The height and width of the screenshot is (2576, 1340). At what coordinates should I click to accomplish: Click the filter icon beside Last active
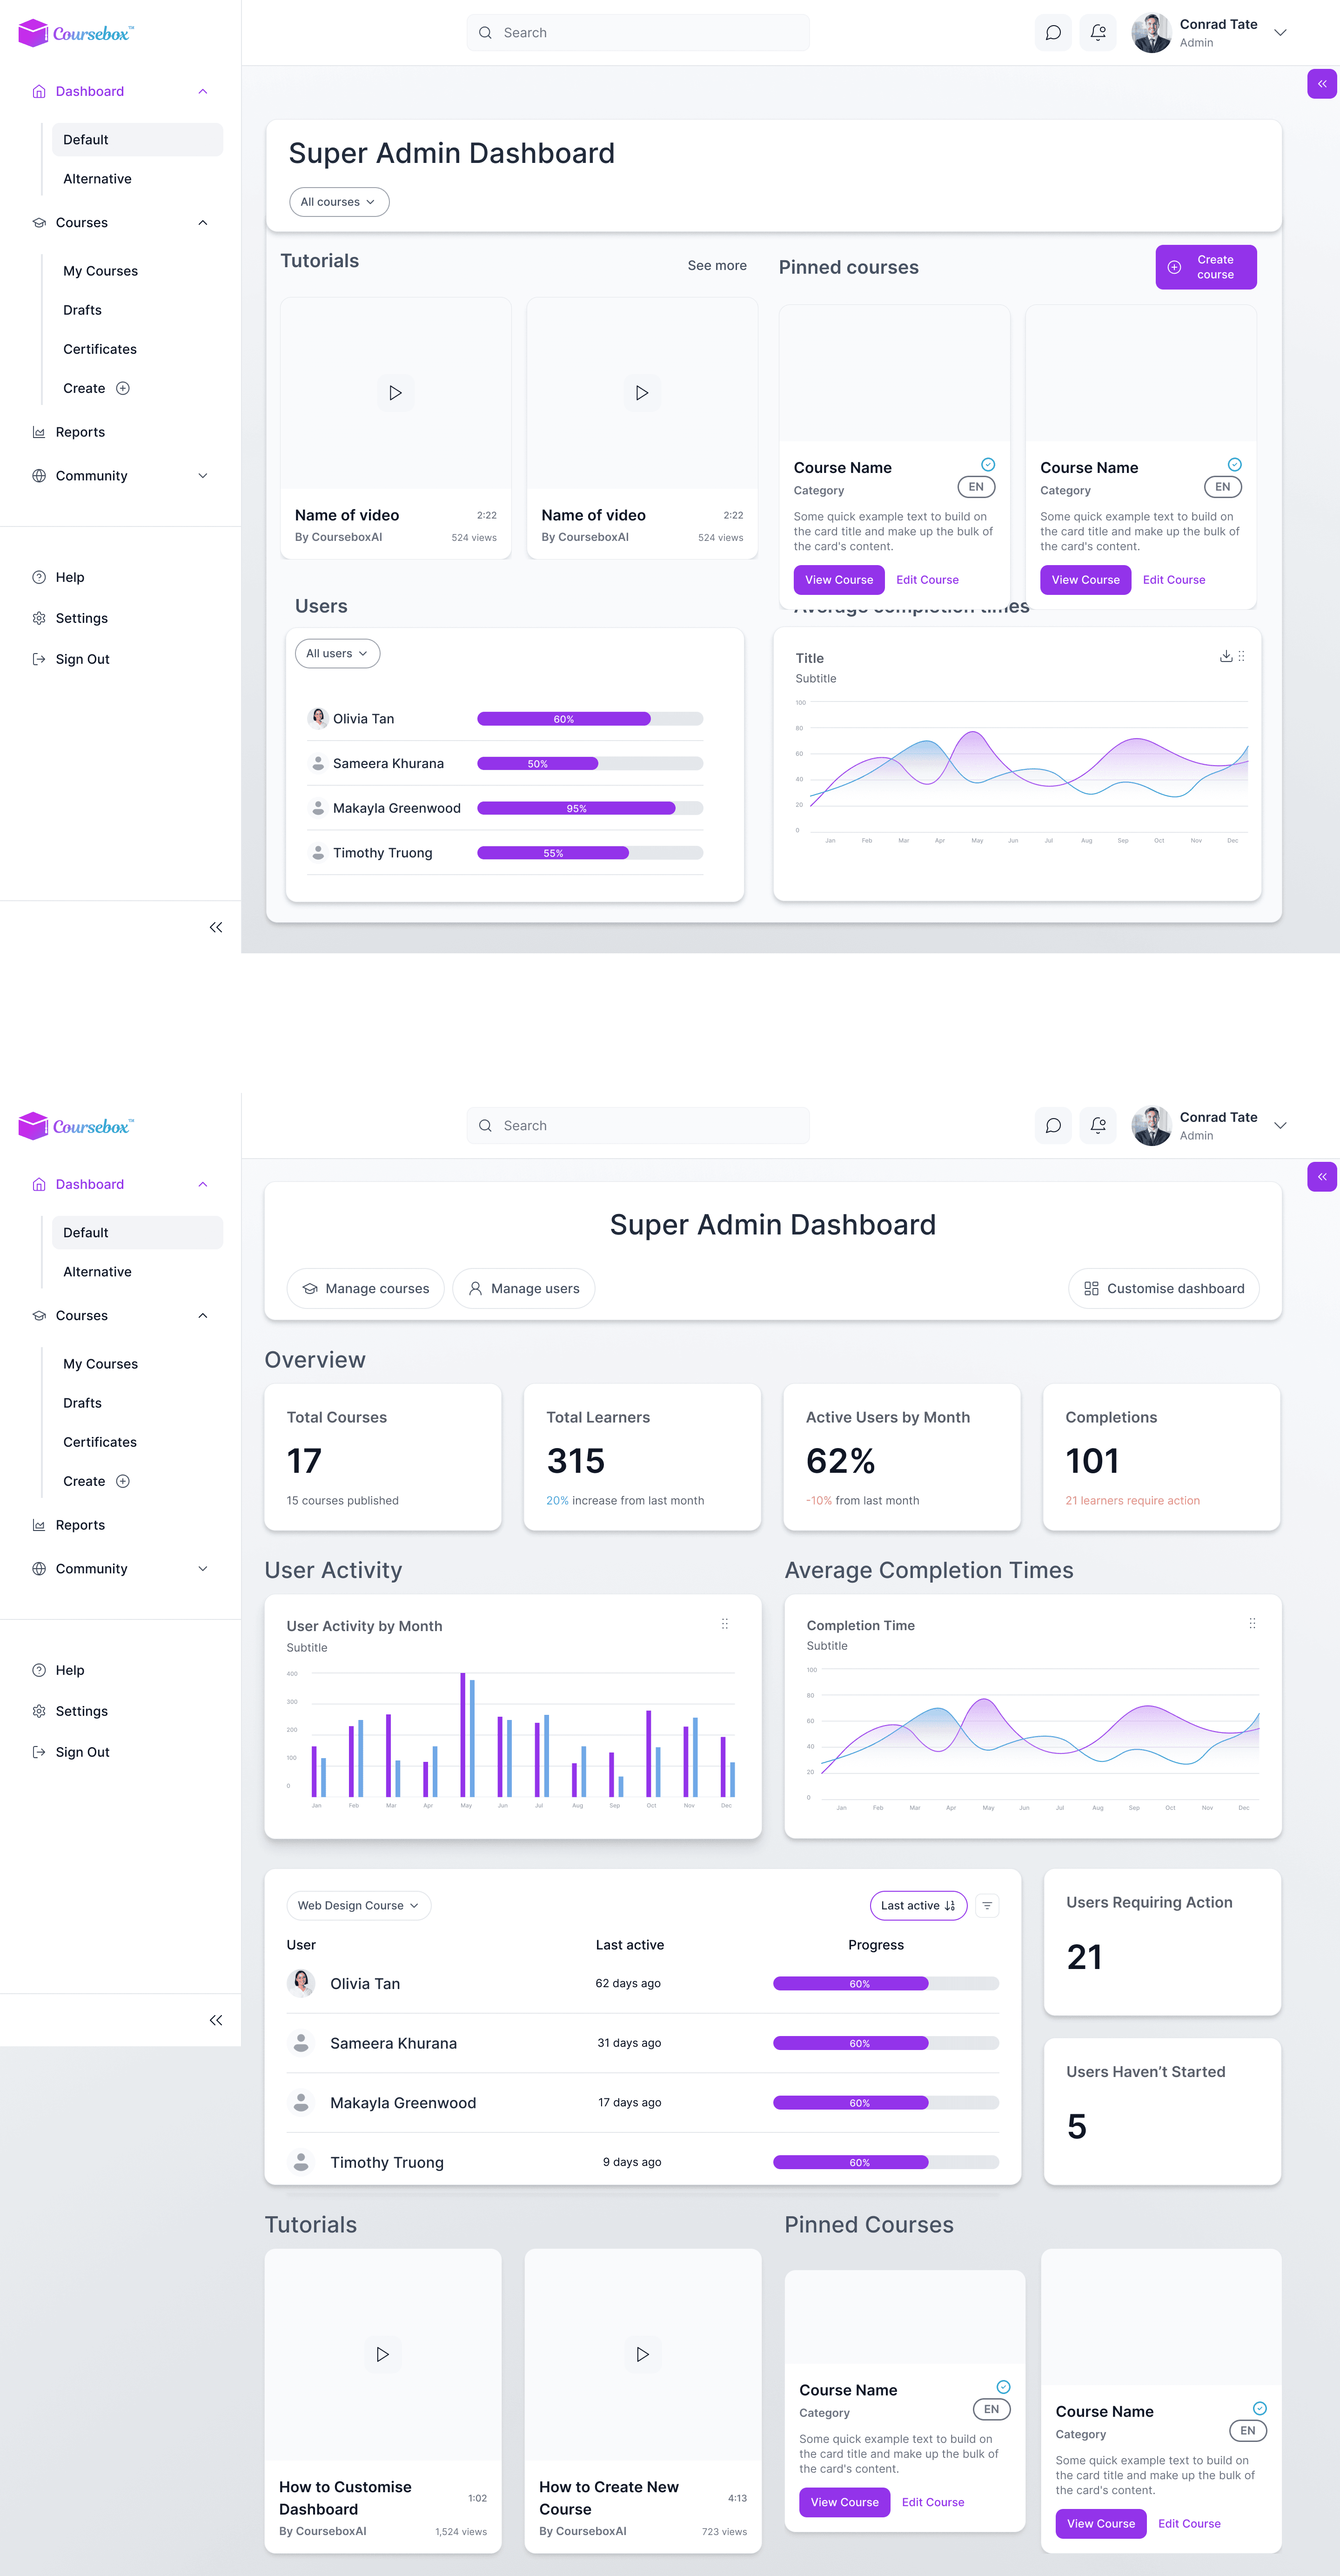point(986,1906)
